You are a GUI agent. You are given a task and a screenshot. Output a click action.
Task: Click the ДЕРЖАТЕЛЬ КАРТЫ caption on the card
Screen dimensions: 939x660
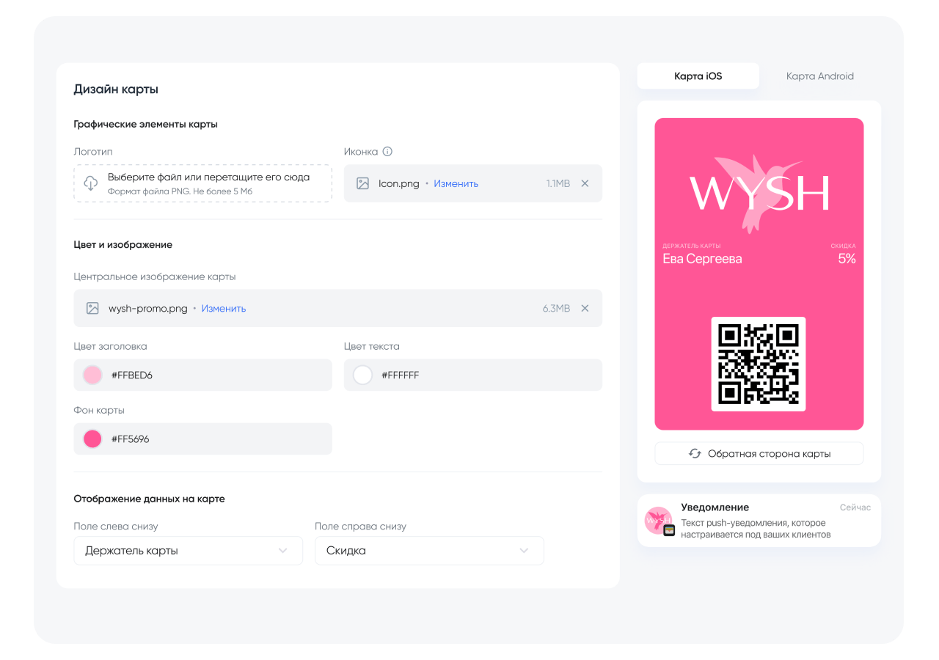click(x=691, y=246)
